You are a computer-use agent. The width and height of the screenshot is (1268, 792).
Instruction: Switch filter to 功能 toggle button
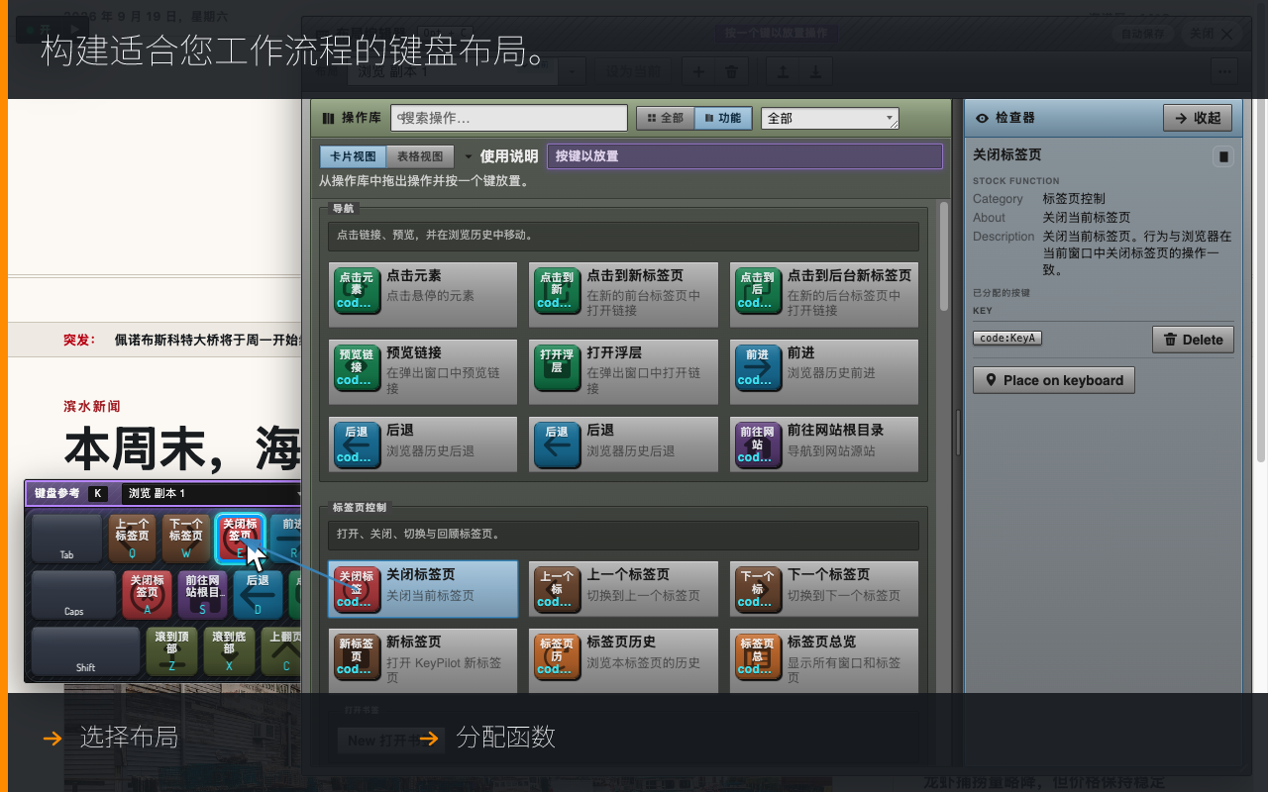(723, 118)
